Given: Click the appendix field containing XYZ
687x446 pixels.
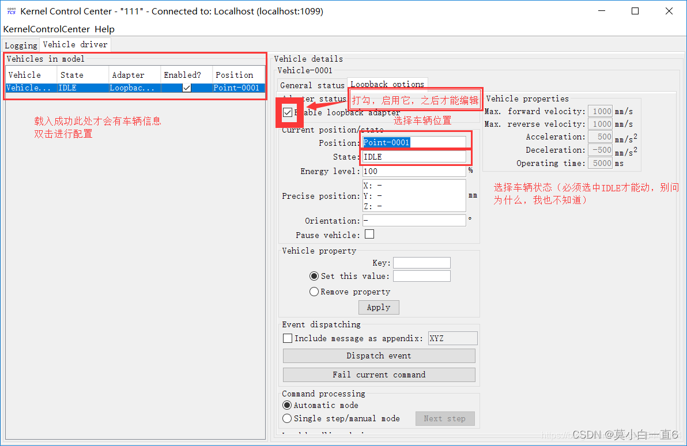Looking at the screenshot, I should click(x=452, y=338).
